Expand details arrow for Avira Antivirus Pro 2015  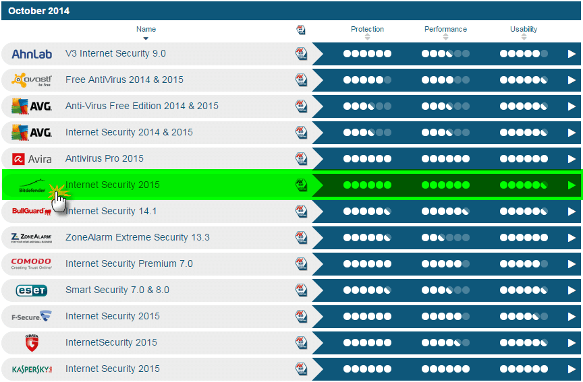572,159
